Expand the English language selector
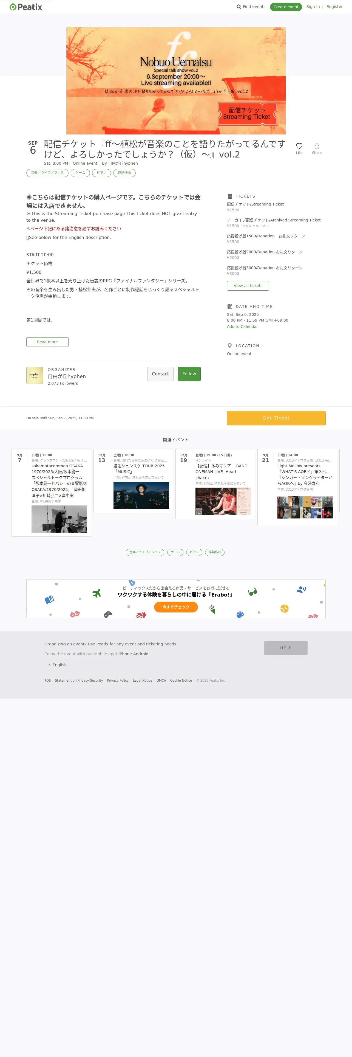This screenshot has width=352, height=1057. [x=57, y=665]
